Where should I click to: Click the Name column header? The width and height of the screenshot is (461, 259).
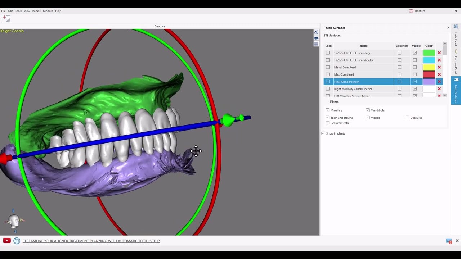(363, 46)
